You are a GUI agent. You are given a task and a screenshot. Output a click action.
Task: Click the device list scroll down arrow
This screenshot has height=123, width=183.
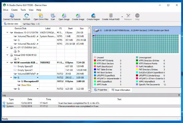click(89, 90)
